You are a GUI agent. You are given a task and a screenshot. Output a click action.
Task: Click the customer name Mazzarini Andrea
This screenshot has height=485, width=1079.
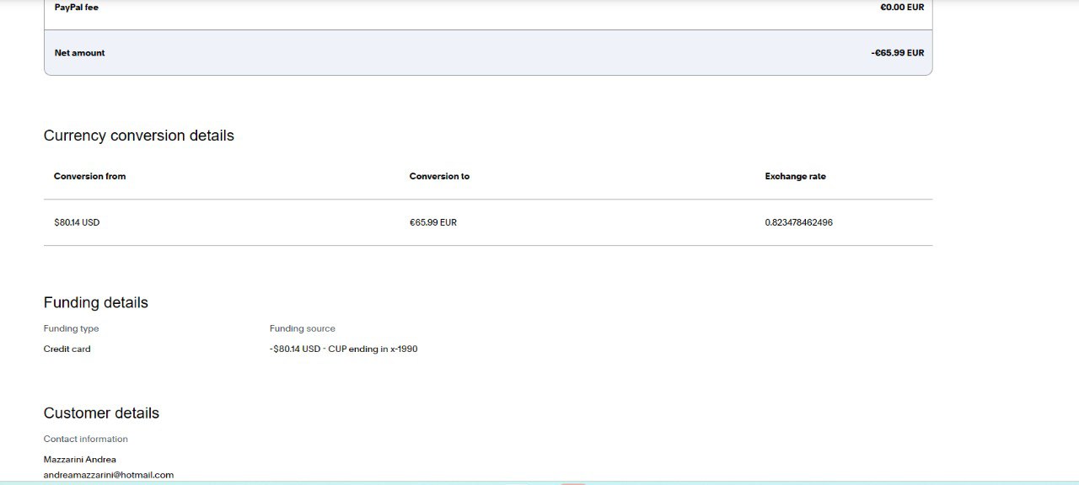pos(80,460)
